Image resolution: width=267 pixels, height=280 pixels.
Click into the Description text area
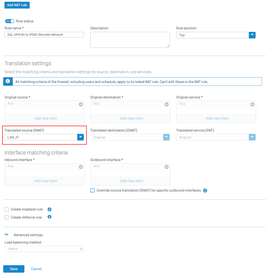click(130, 40)
